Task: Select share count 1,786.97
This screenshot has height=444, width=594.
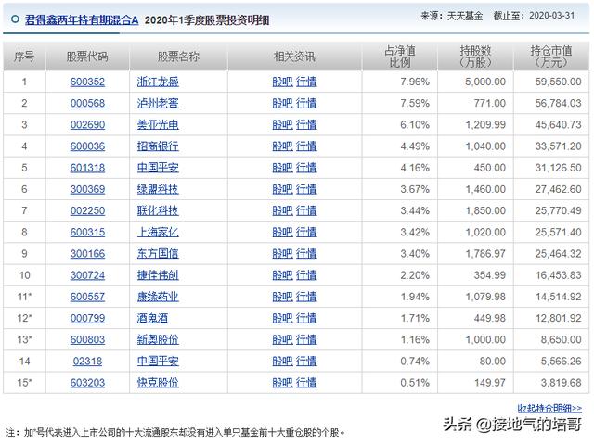Action: (x=485, y=254)
